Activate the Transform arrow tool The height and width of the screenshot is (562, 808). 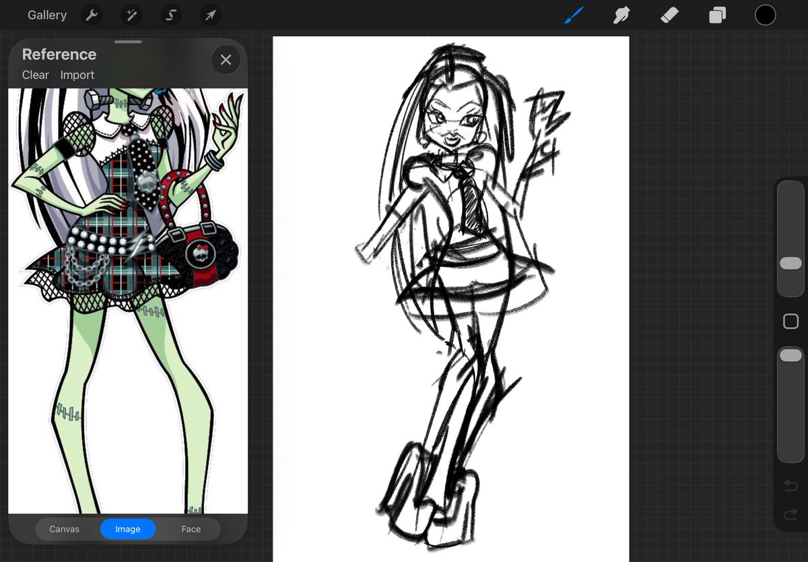coord(211,15)
